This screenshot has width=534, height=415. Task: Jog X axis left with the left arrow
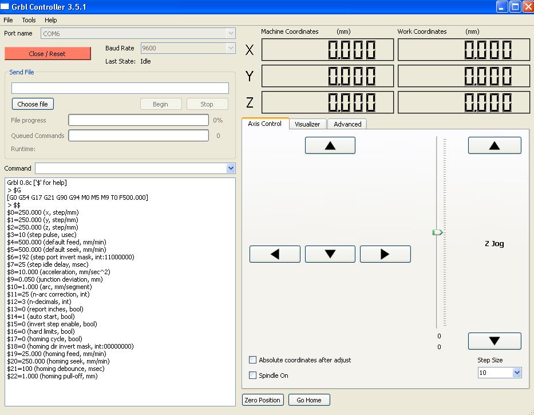click(275, 254)
